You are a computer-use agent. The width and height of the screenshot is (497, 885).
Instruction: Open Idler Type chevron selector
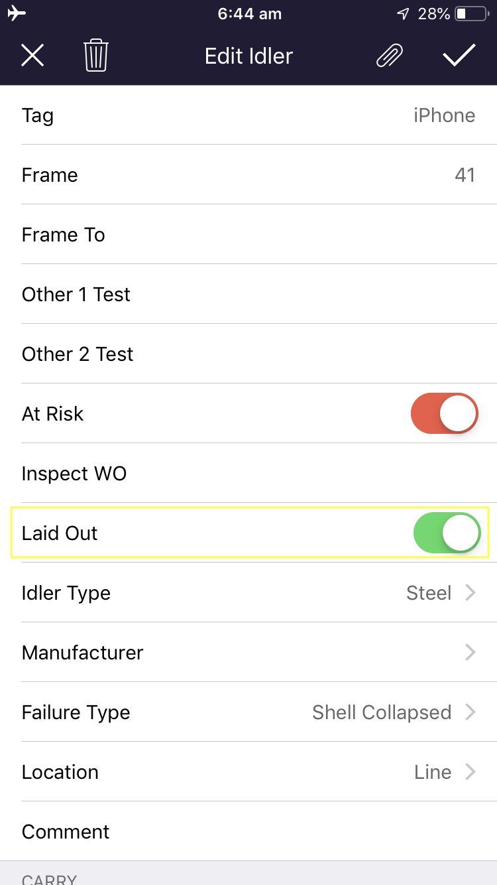point(470,592)
